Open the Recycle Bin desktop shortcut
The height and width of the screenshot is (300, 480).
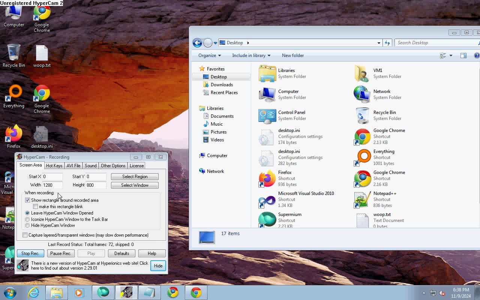click(x=14, y=55)
